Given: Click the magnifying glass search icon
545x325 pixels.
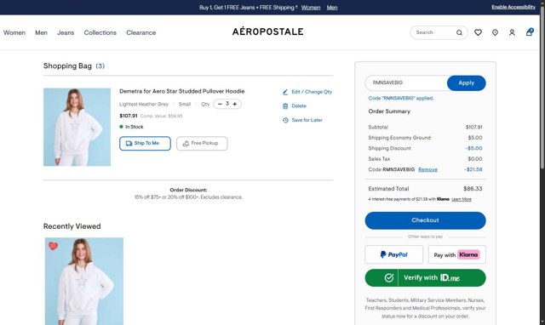Looking at the screenshot, I should (459, 32).
